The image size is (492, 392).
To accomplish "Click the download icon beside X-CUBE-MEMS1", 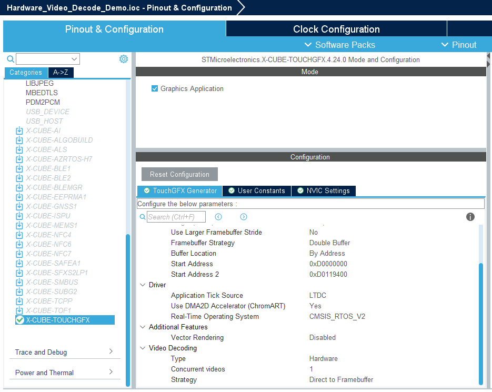I will pos(19,225).
